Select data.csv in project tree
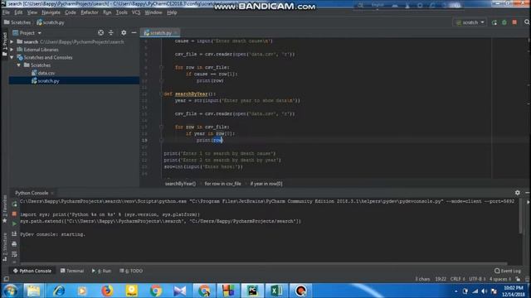 [x=43, y=73]
